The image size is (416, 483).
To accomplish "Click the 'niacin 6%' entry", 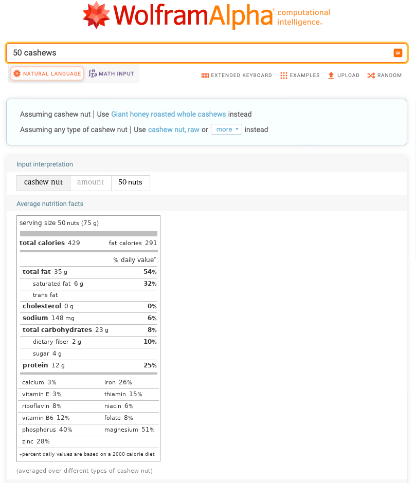I will tap(119, 406).
